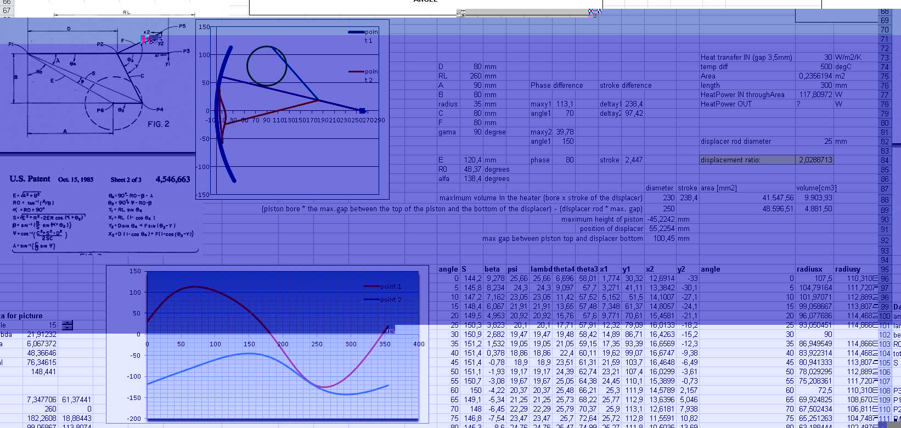The height and width of the screenshot is (428, 901).
Task: Select the deltay2 value 97,42
Action: (633, 114)
